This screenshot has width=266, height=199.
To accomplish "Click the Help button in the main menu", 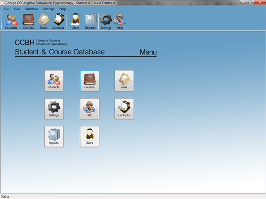I will tap(90, 109).
